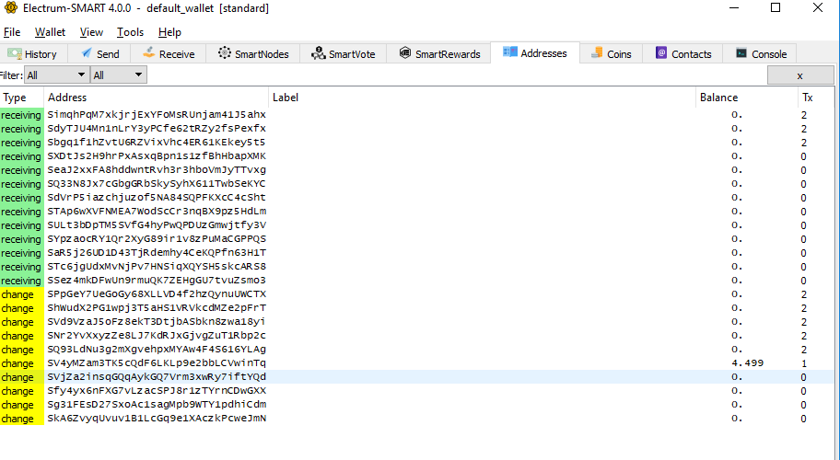This screenshot has width=840, height=460.
Task: Maximize the Electrum-SMART window
Action: pos(776,7)
